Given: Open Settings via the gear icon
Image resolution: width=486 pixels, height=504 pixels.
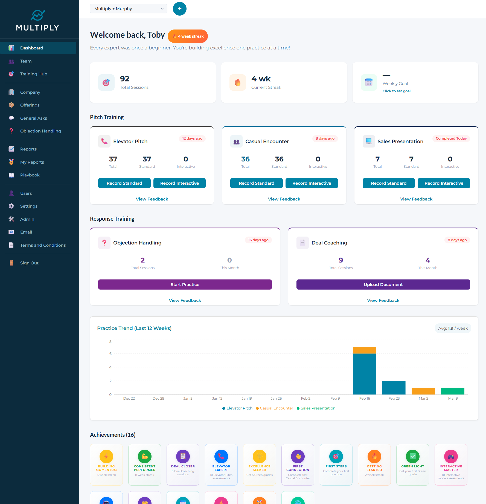Looking at the screenshot, I should pyautogui.click(x=11, y=206).
